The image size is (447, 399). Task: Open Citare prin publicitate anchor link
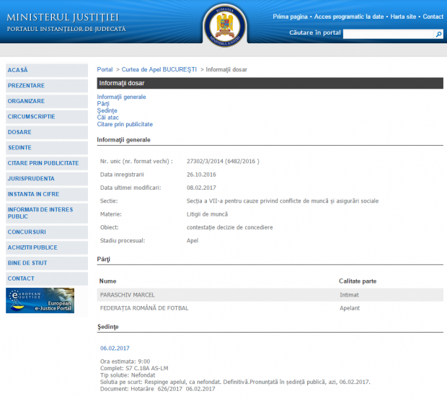pos(125,124)
